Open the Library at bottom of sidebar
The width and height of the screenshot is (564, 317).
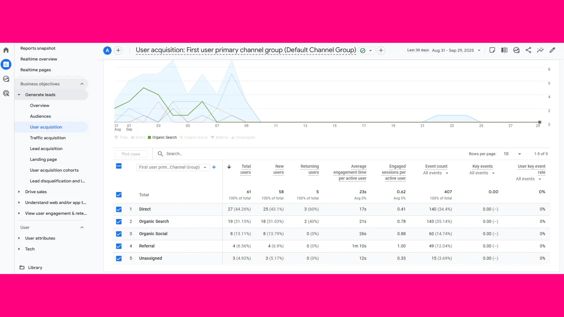(x=35, y=267)
